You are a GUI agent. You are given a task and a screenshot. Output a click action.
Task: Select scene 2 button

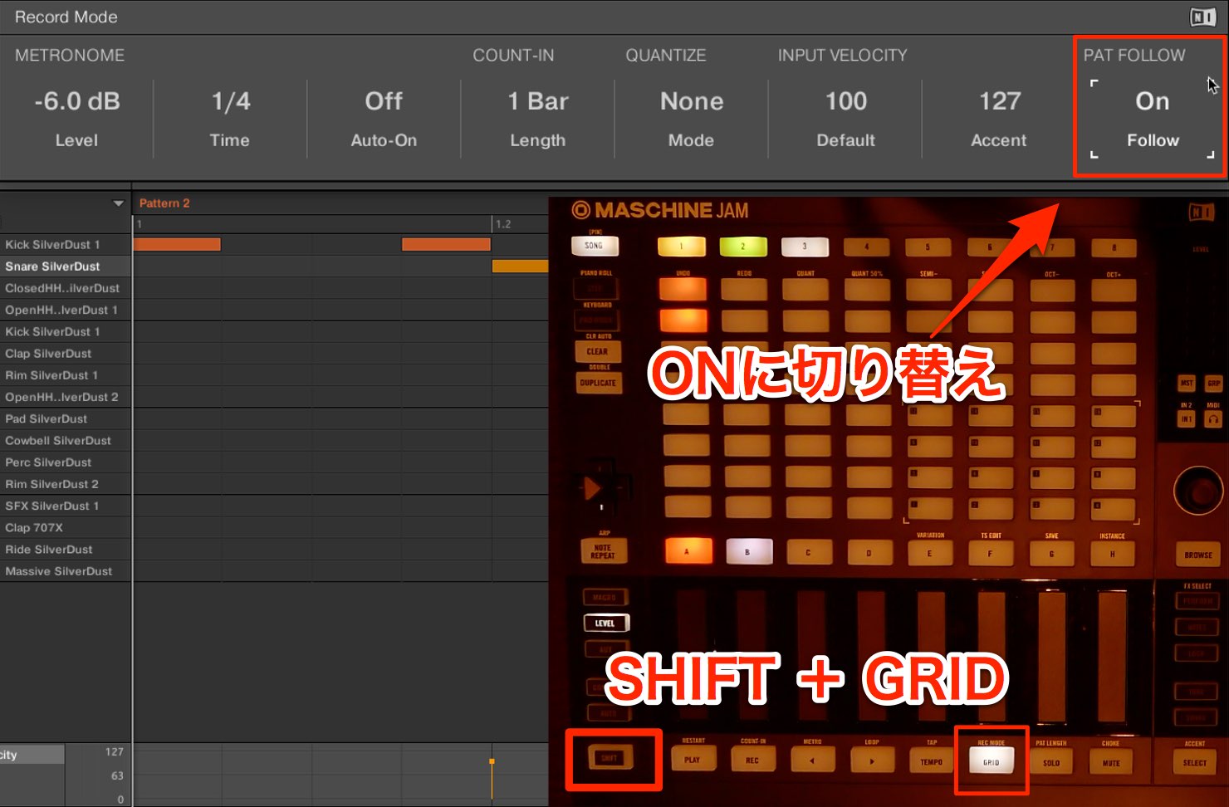point(743,247)
